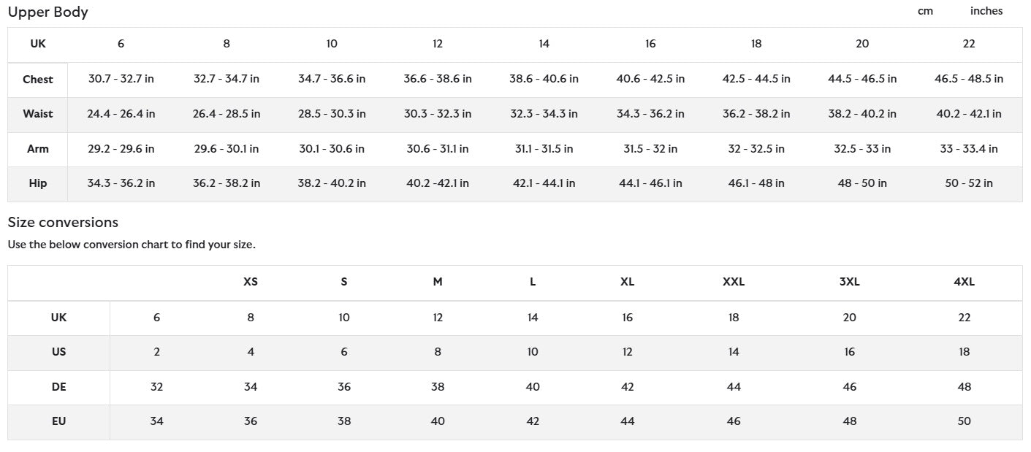Viewport: 1031px width, 452px height.
Task: Click the Chest row header
Action: point(38,80)
